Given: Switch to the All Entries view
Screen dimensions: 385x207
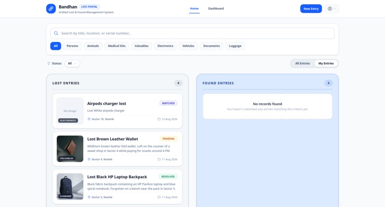Looking at the screenshot, I should point(302,63).
